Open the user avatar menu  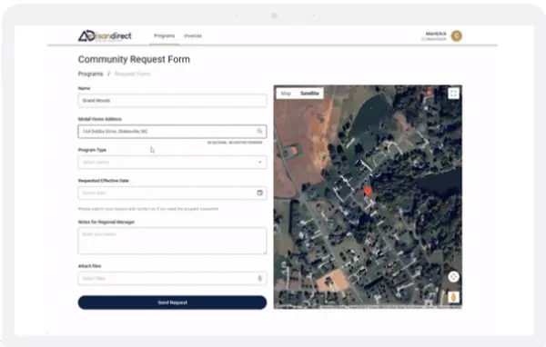(x=457, y=35)
